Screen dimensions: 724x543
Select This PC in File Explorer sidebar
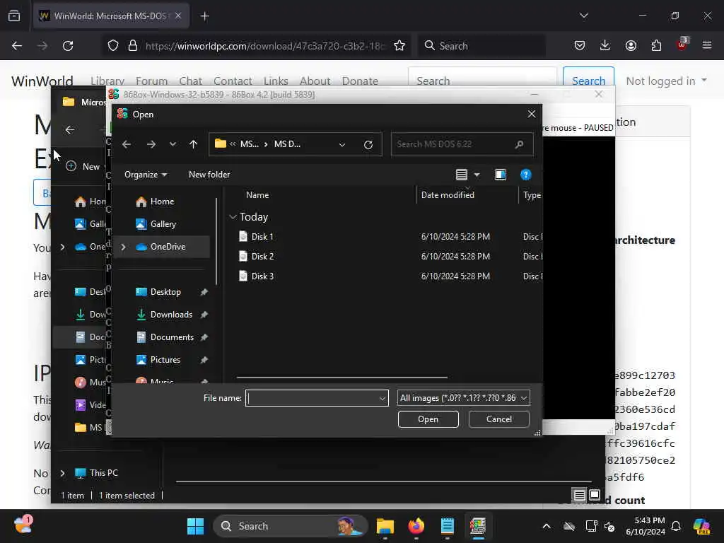[103, 473]
